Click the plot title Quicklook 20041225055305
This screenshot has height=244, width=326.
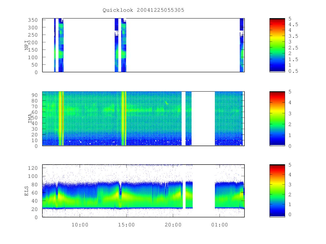[143, 10]
